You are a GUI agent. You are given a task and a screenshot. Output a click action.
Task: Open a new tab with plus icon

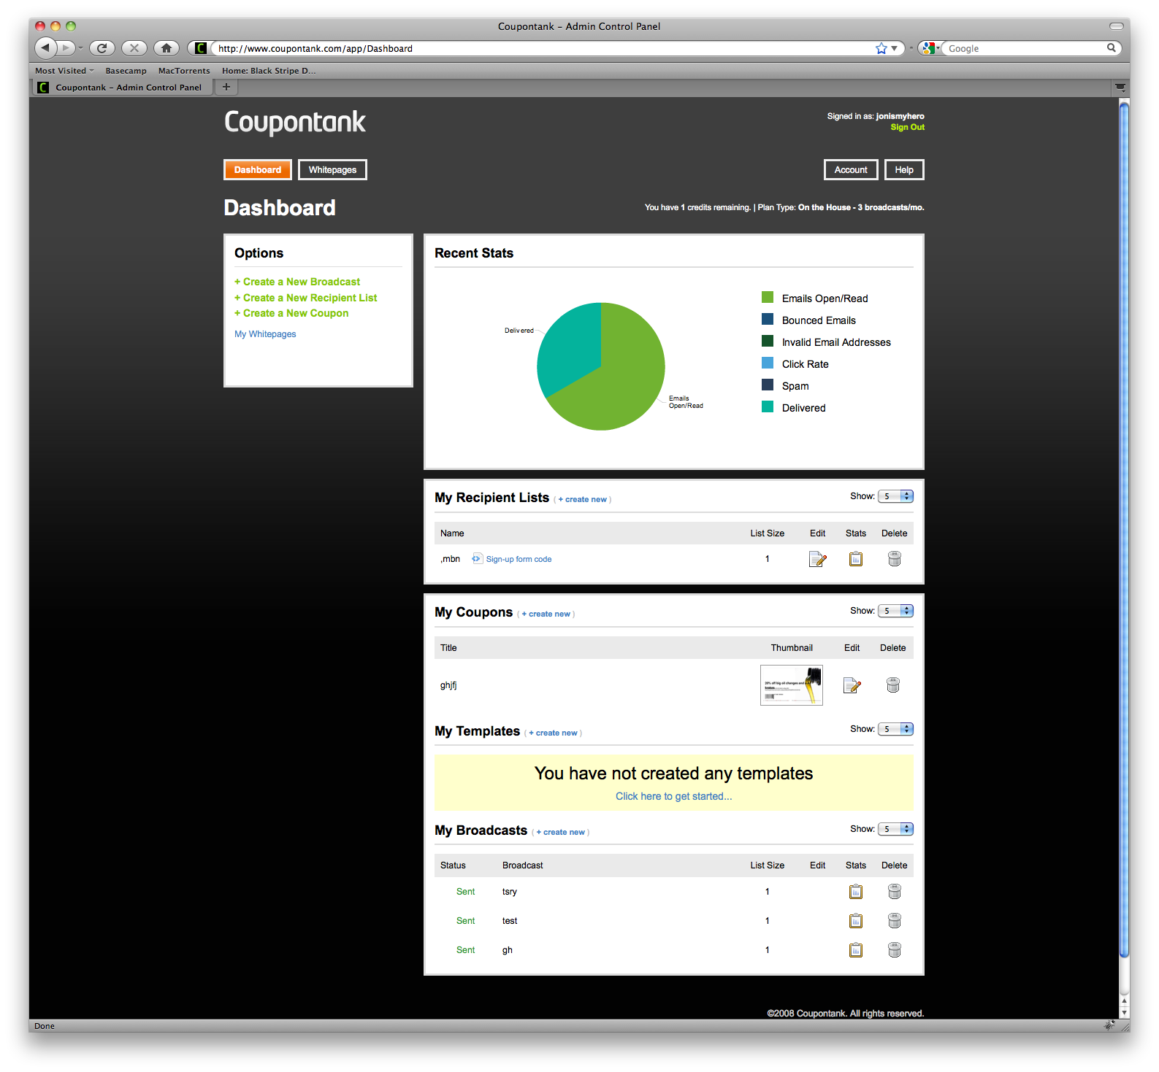226,87
